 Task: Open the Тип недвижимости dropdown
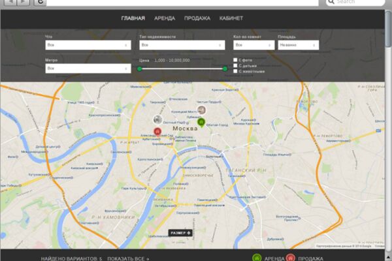[182, 45]
